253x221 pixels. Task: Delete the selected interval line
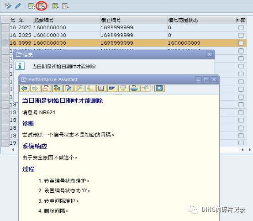click(41, 6)
